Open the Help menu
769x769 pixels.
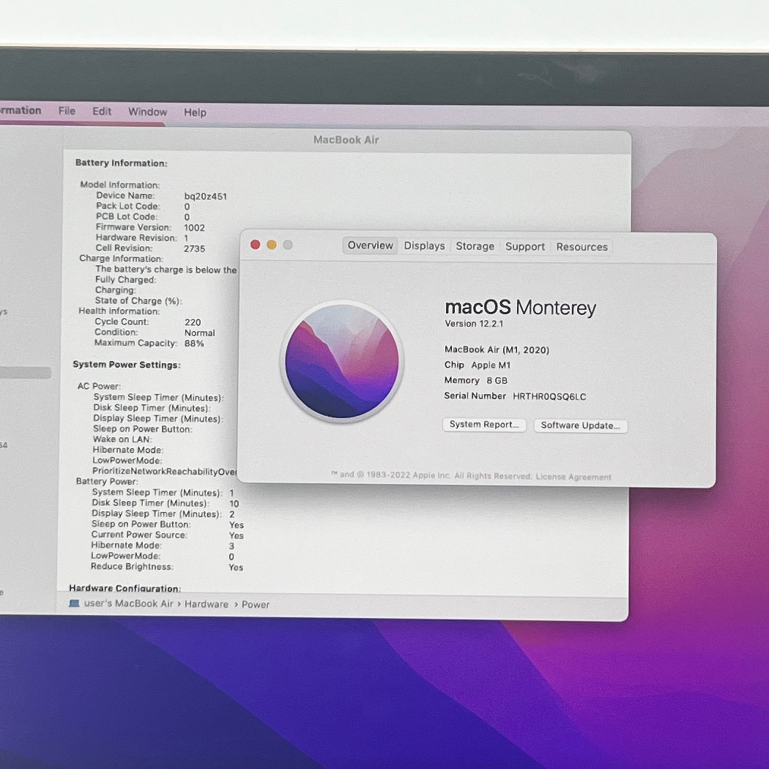[x=195, y=112]
